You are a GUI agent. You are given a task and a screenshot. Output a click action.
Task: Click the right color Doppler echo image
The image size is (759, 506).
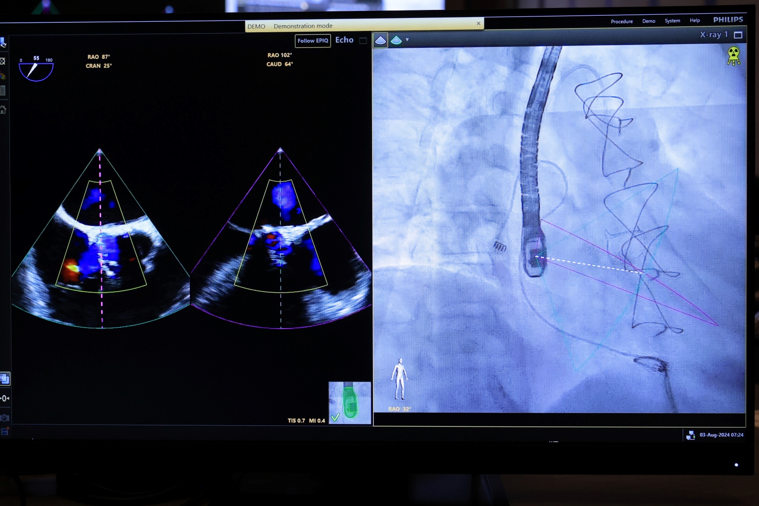281,239
